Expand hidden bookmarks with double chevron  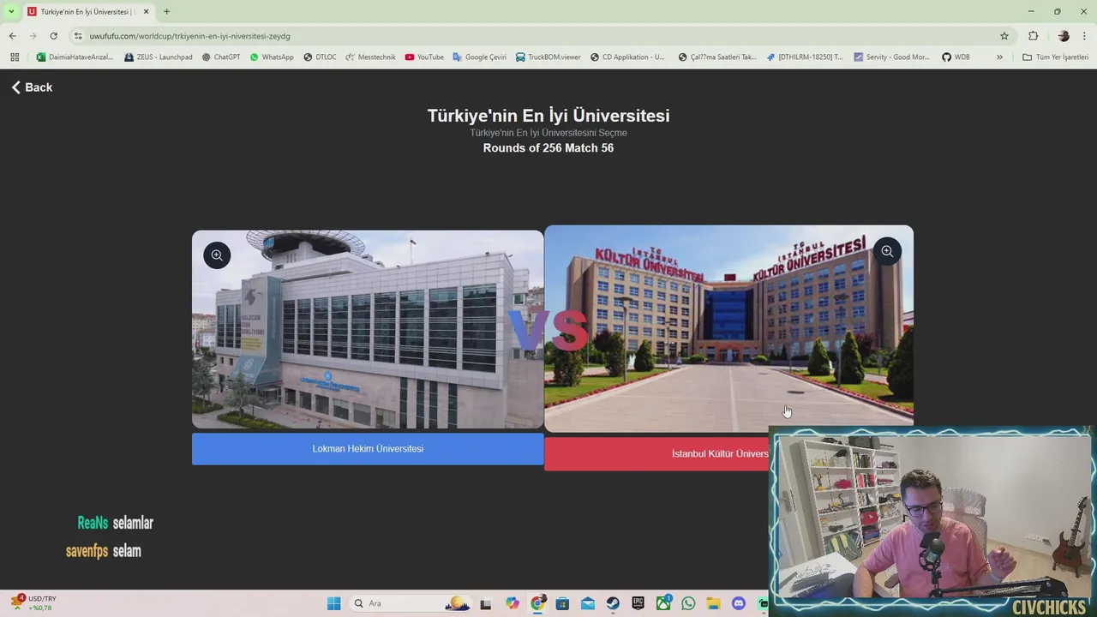click(999, 57)
